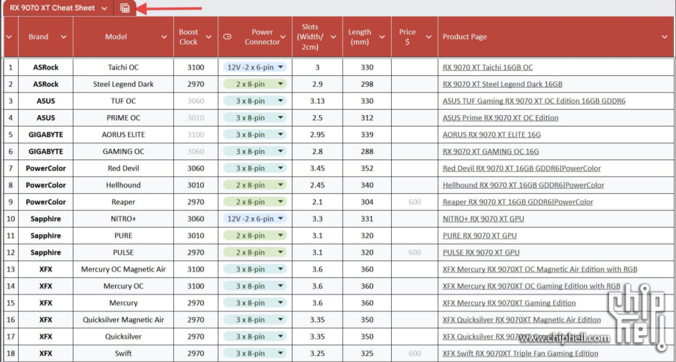Viewport: 676px width, 362px height.
Task: Select the Quicksilver Magnetic Air model cell
Action: (123, 319)
